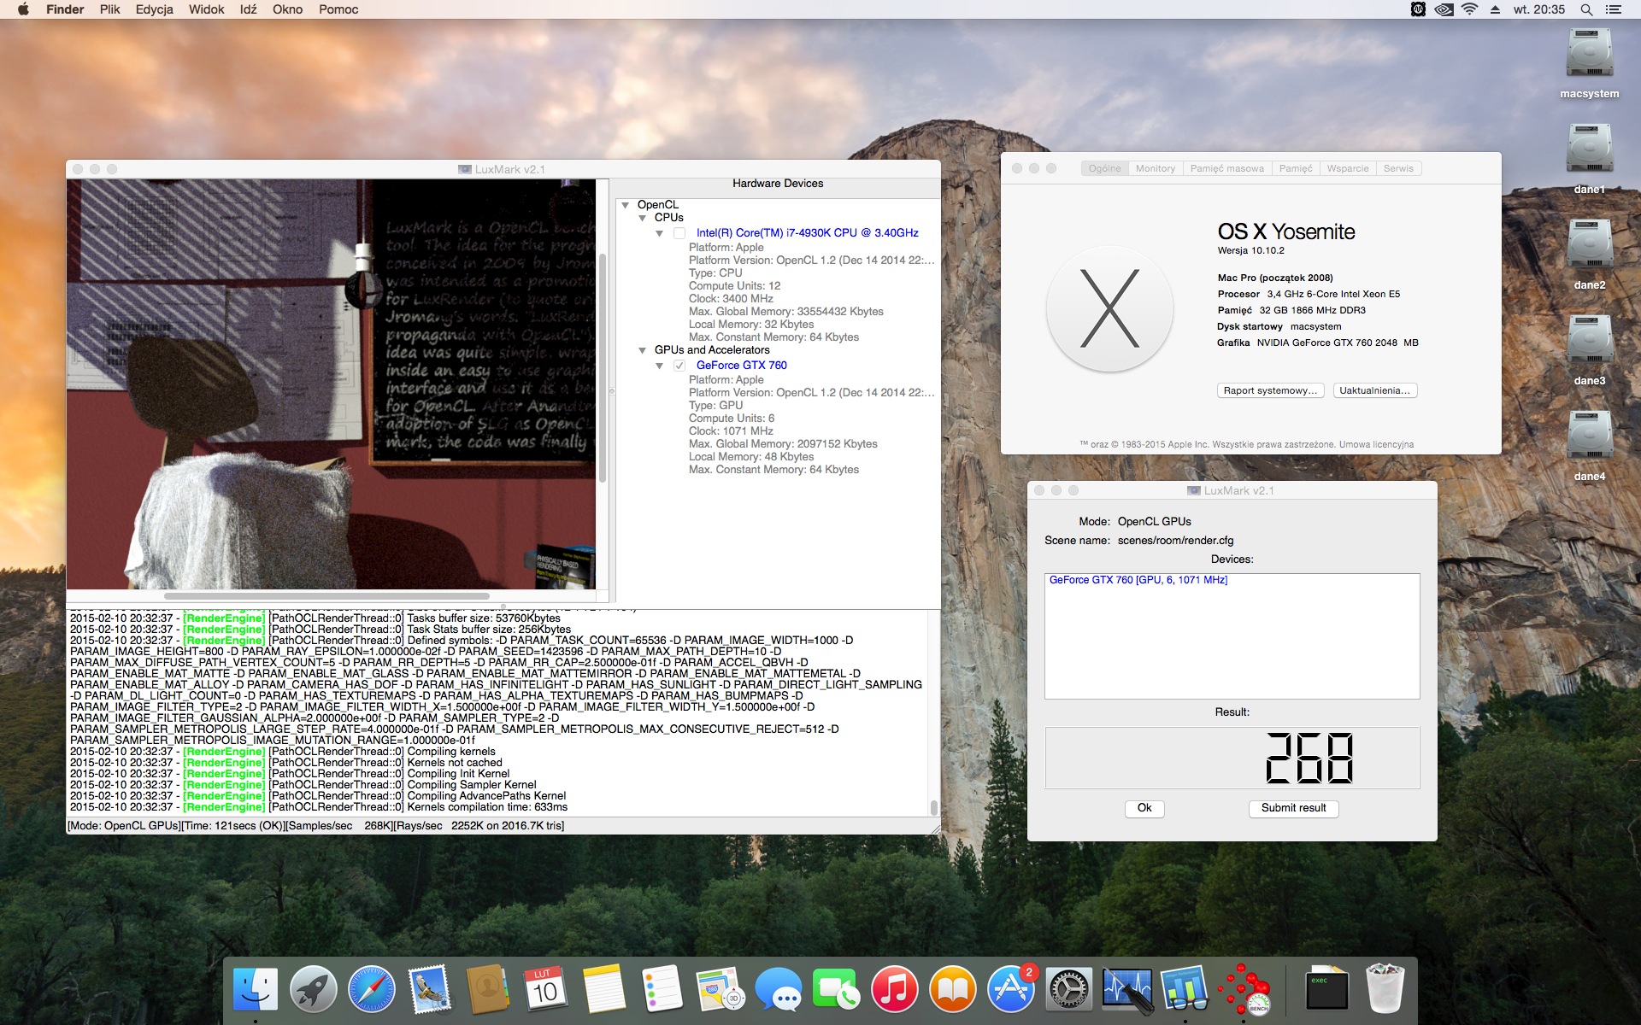
Task: Collapse the OpenCL tree node
Action: pos(626,205)
